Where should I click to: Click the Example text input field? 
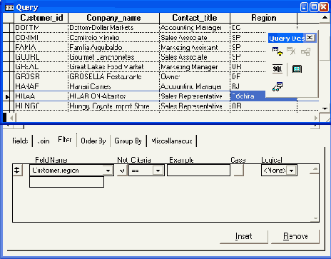[198, 171]
